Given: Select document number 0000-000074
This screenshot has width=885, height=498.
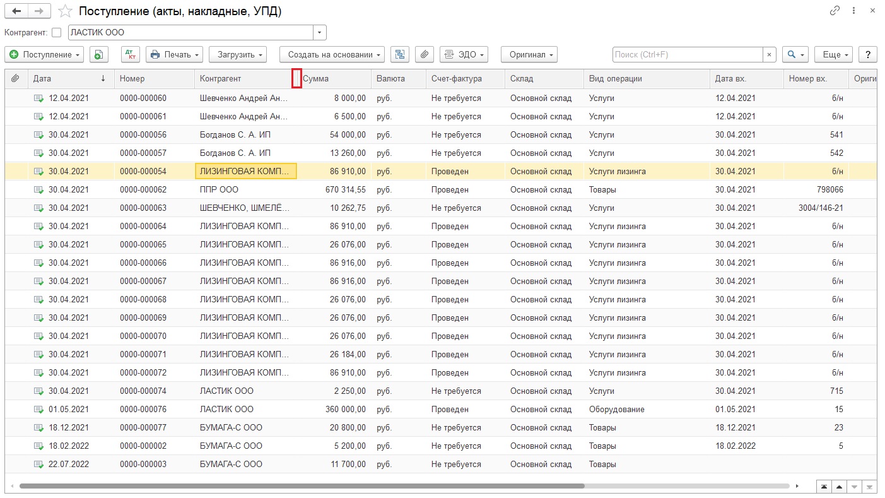Looking at the screenshot, I should tap(155, 391).
